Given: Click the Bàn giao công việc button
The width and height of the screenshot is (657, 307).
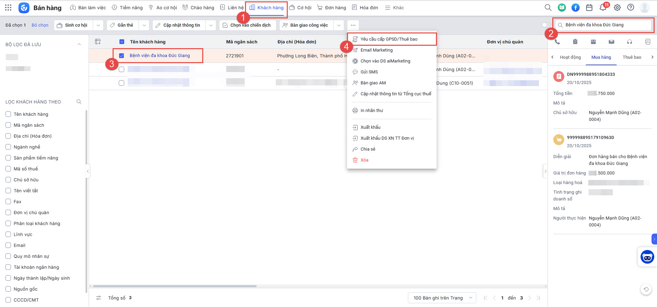Looking at the screenshot, I should point(307,25).
